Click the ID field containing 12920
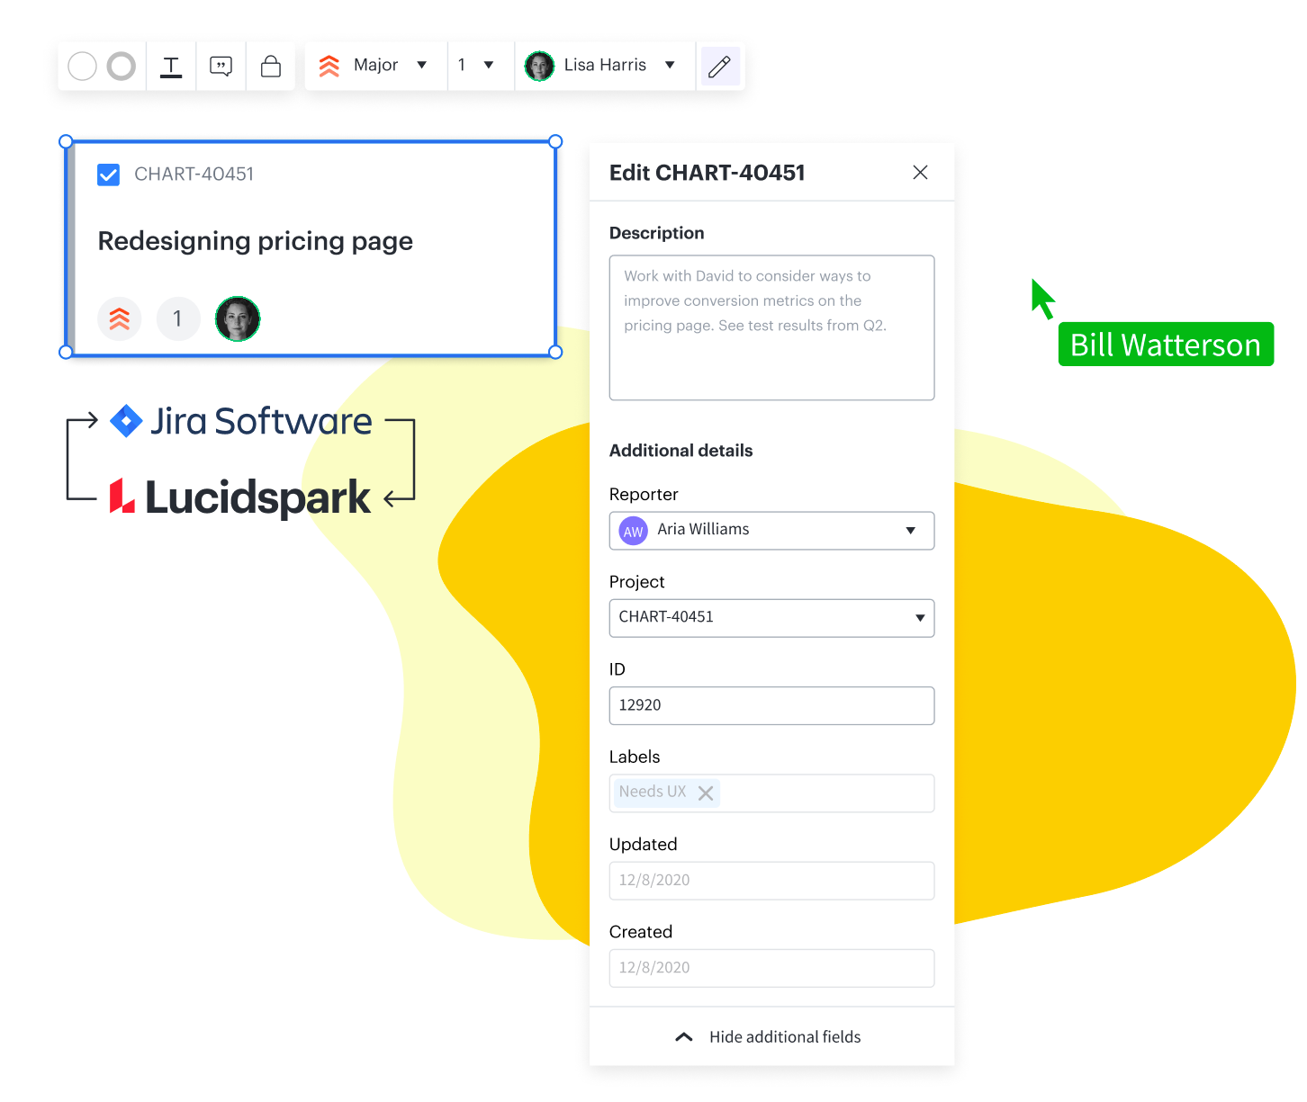The width and height of the screenshot is (1307, 1102). pos(771,705)
